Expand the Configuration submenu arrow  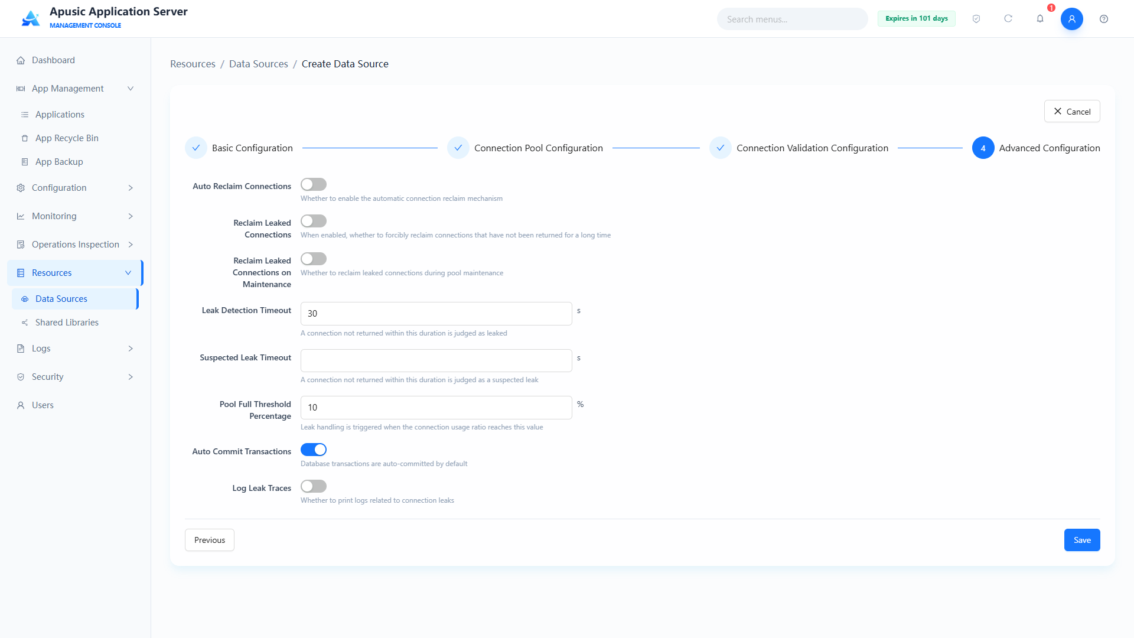click(131, 188)
